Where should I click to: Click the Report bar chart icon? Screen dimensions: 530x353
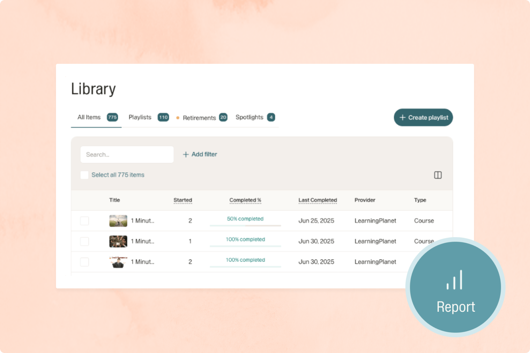[455, 280]
